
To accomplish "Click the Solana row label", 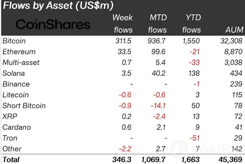I will (x=14, y=73).
